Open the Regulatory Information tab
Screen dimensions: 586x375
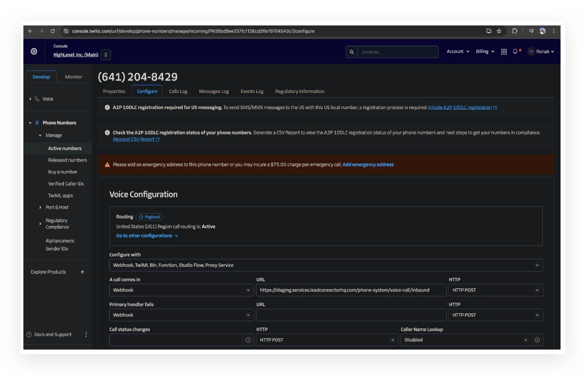[299, 91]
